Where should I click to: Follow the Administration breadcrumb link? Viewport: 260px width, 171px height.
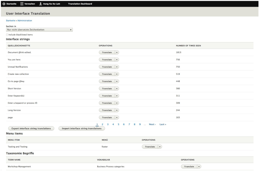point(25,20)
